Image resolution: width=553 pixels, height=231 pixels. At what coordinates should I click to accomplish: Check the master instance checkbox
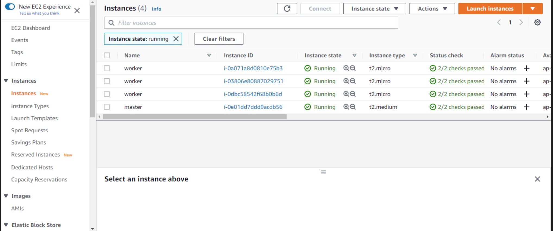[x=107, y=107]
